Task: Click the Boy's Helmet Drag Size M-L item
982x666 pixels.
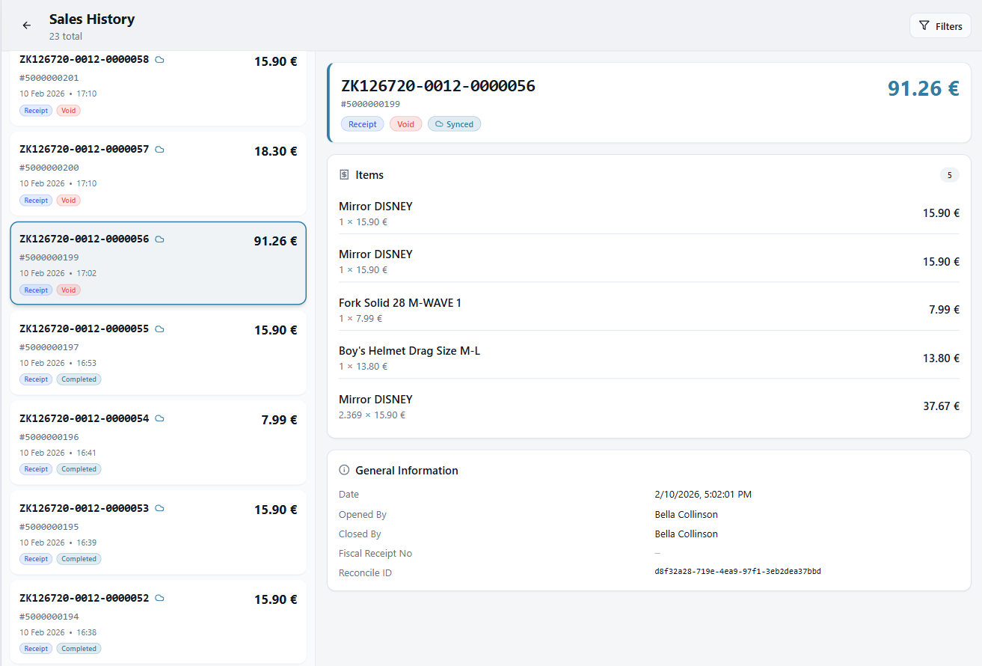Action: (x=409, y=351)
